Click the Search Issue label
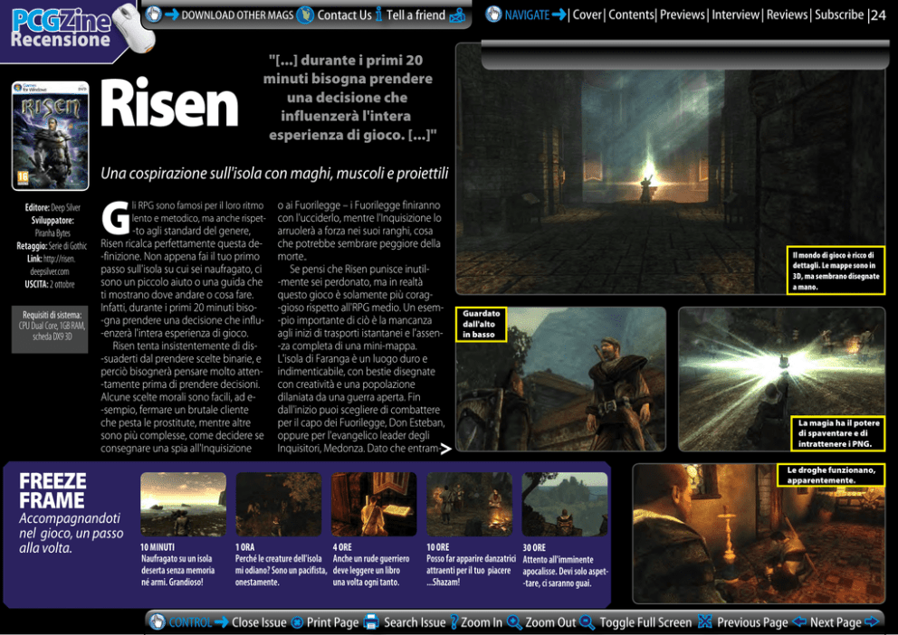The height and width of the screenshot is (635, 898). (x=415, y=622)
